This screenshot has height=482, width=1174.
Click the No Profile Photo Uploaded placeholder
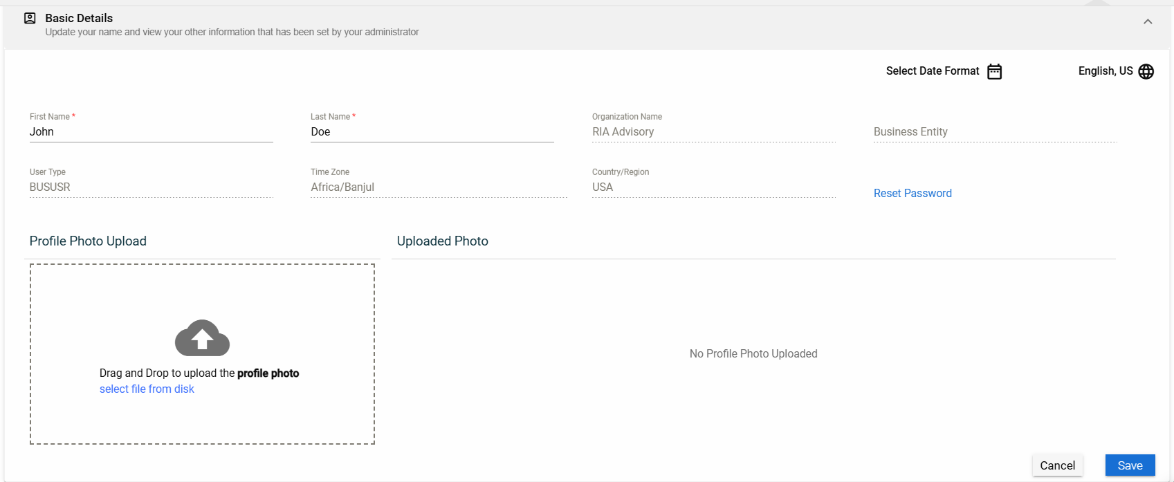click(x=753, y=354)
